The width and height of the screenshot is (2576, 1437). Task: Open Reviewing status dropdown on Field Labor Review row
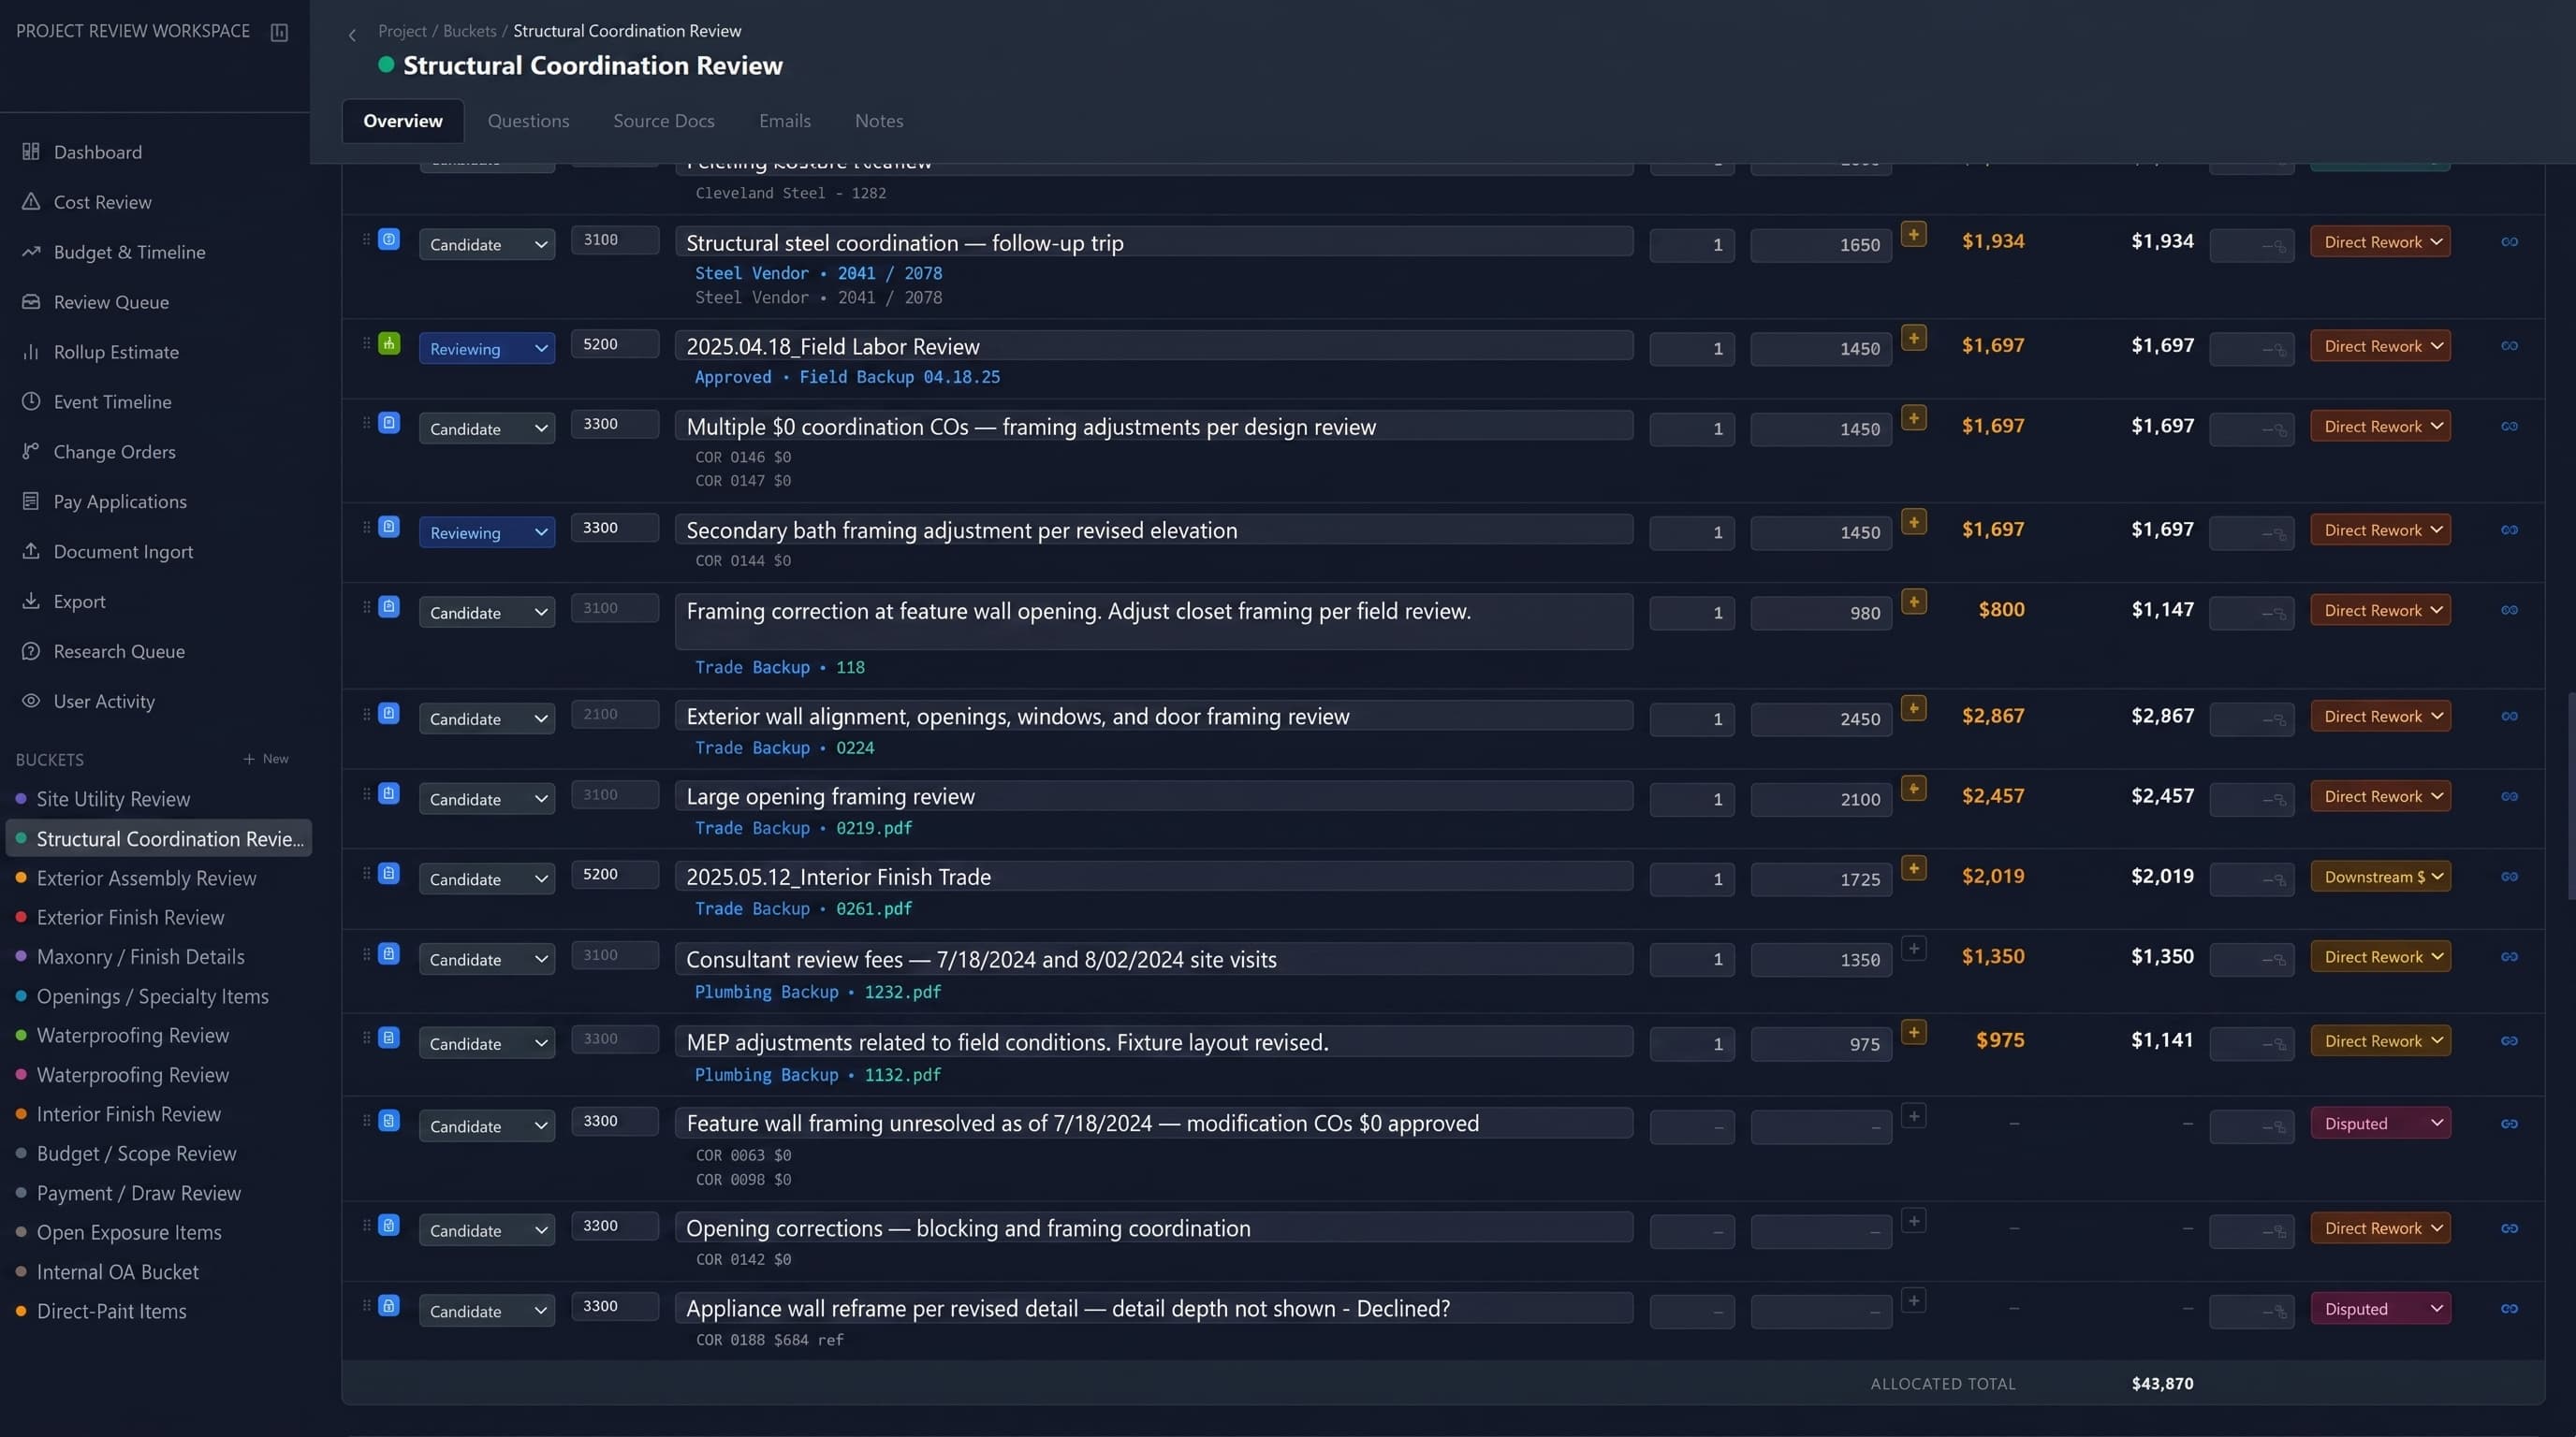(x=486, y=349)
